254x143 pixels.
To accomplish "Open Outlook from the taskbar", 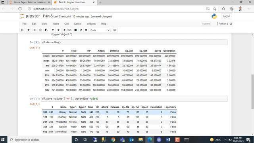I will point(131,139).
